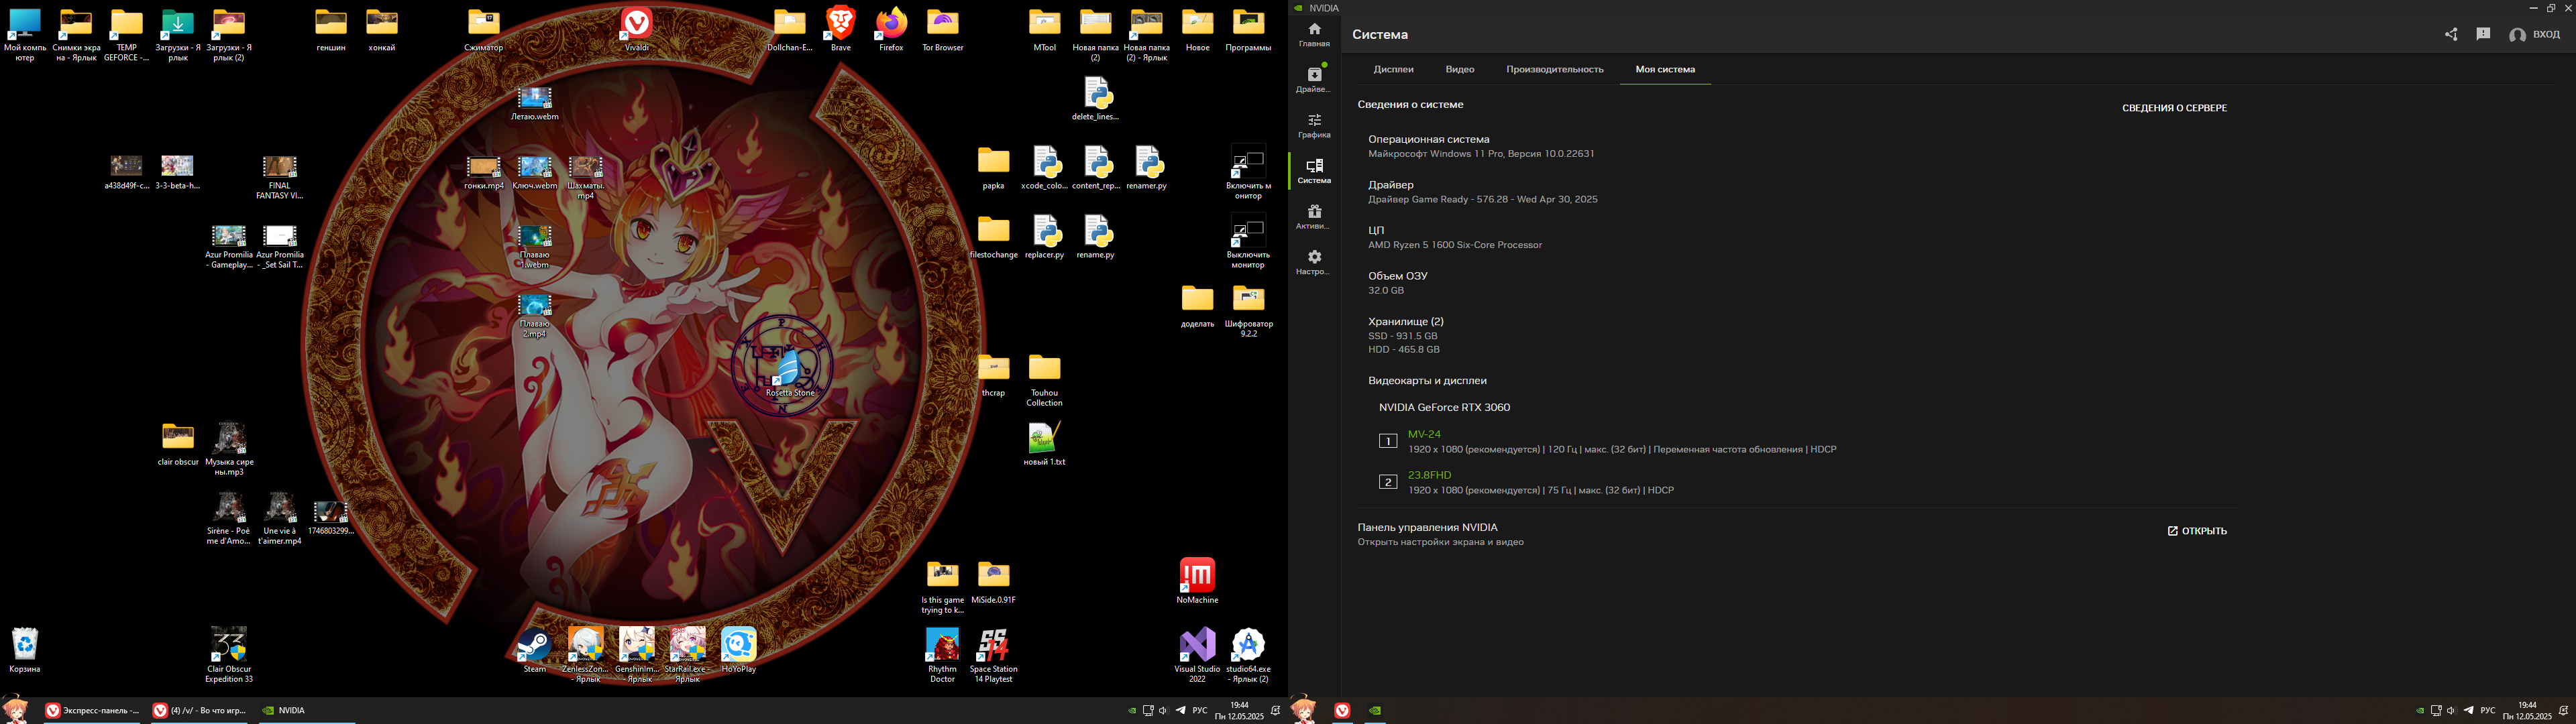
Task: Open the Драйверы section in NVIDIA sidebar
Action: point(1314,79)
